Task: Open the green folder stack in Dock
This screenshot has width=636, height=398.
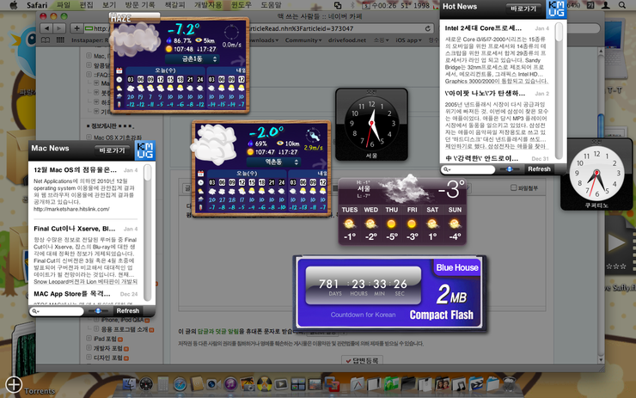Action: tap(391, 383)
